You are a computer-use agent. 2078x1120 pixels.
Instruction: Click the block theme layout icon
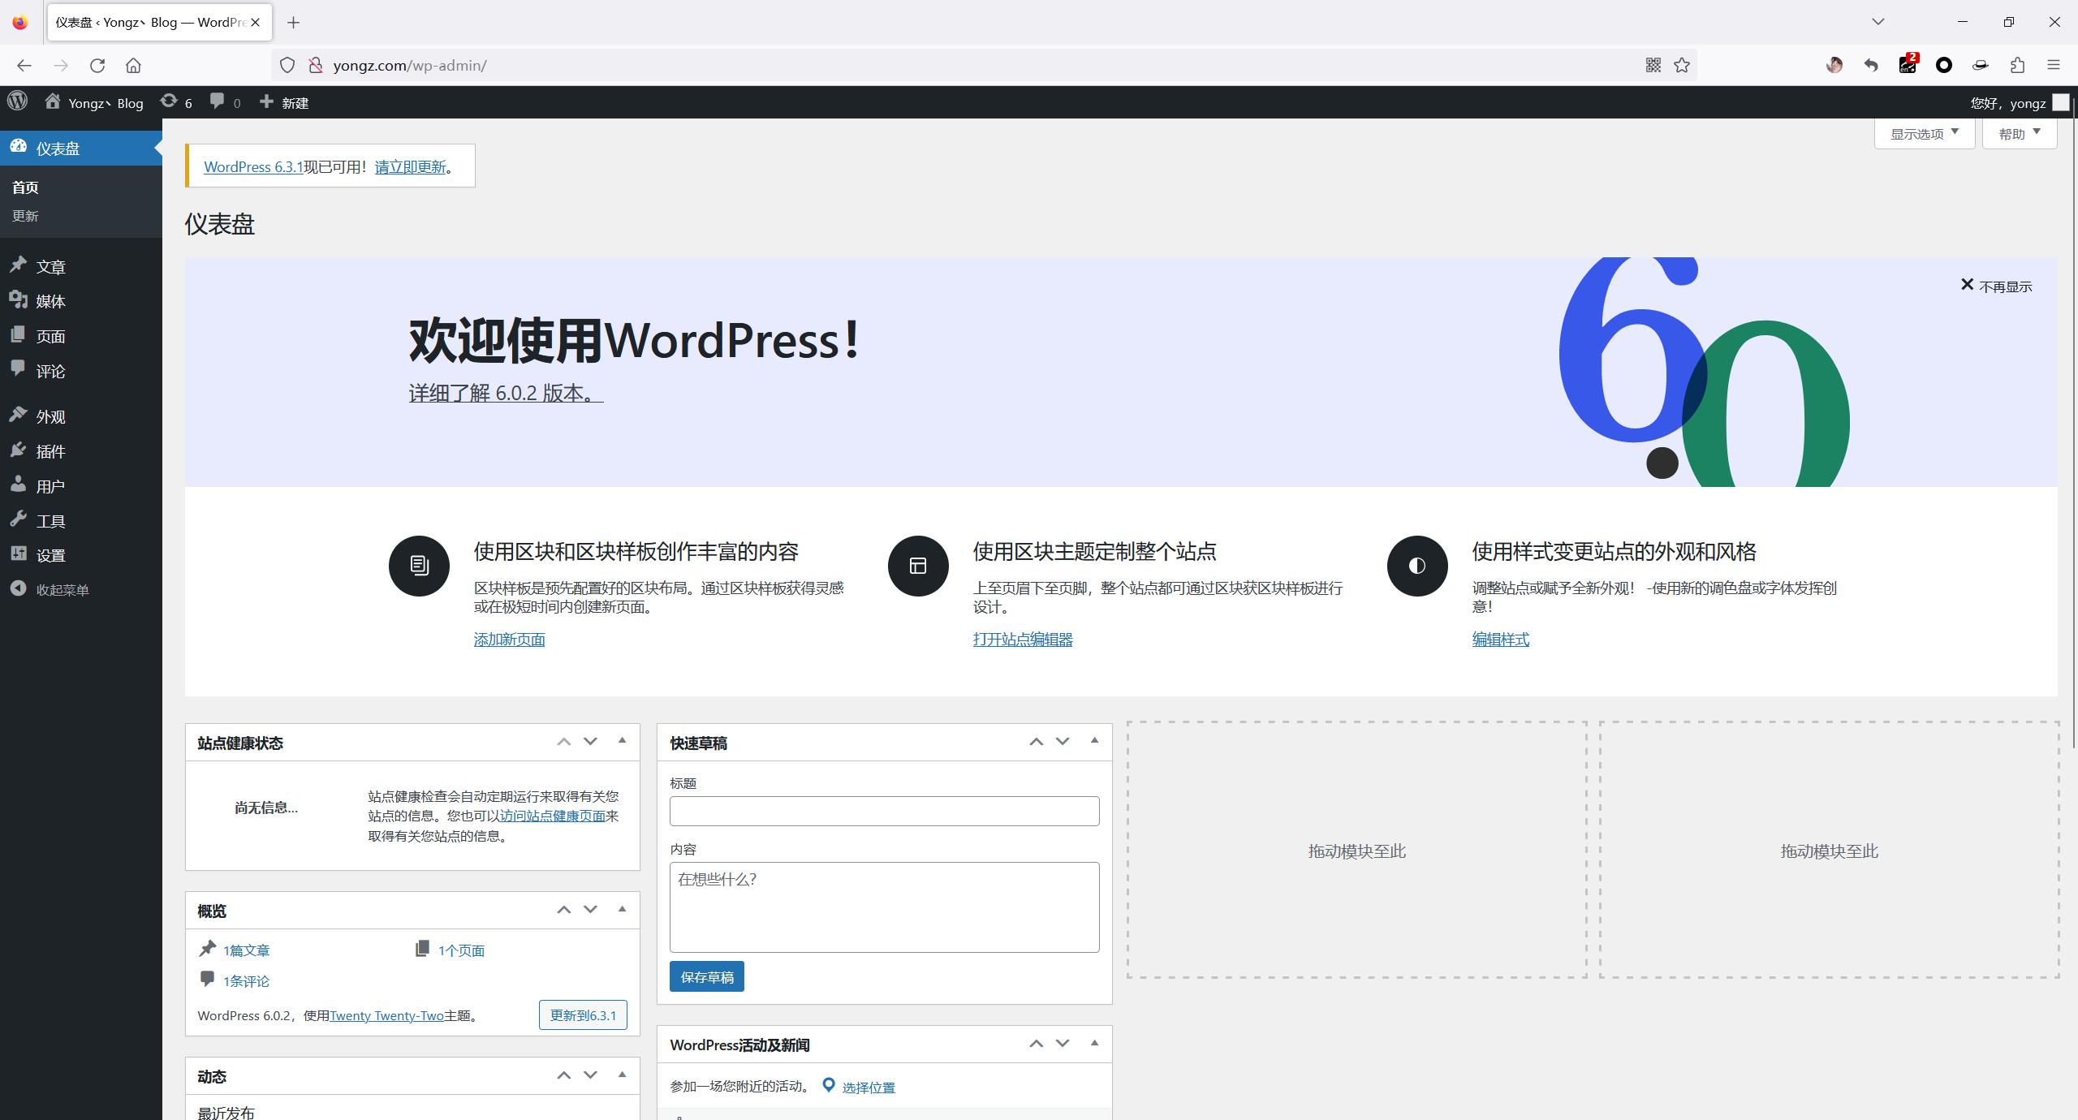click(x=918, y=566)
